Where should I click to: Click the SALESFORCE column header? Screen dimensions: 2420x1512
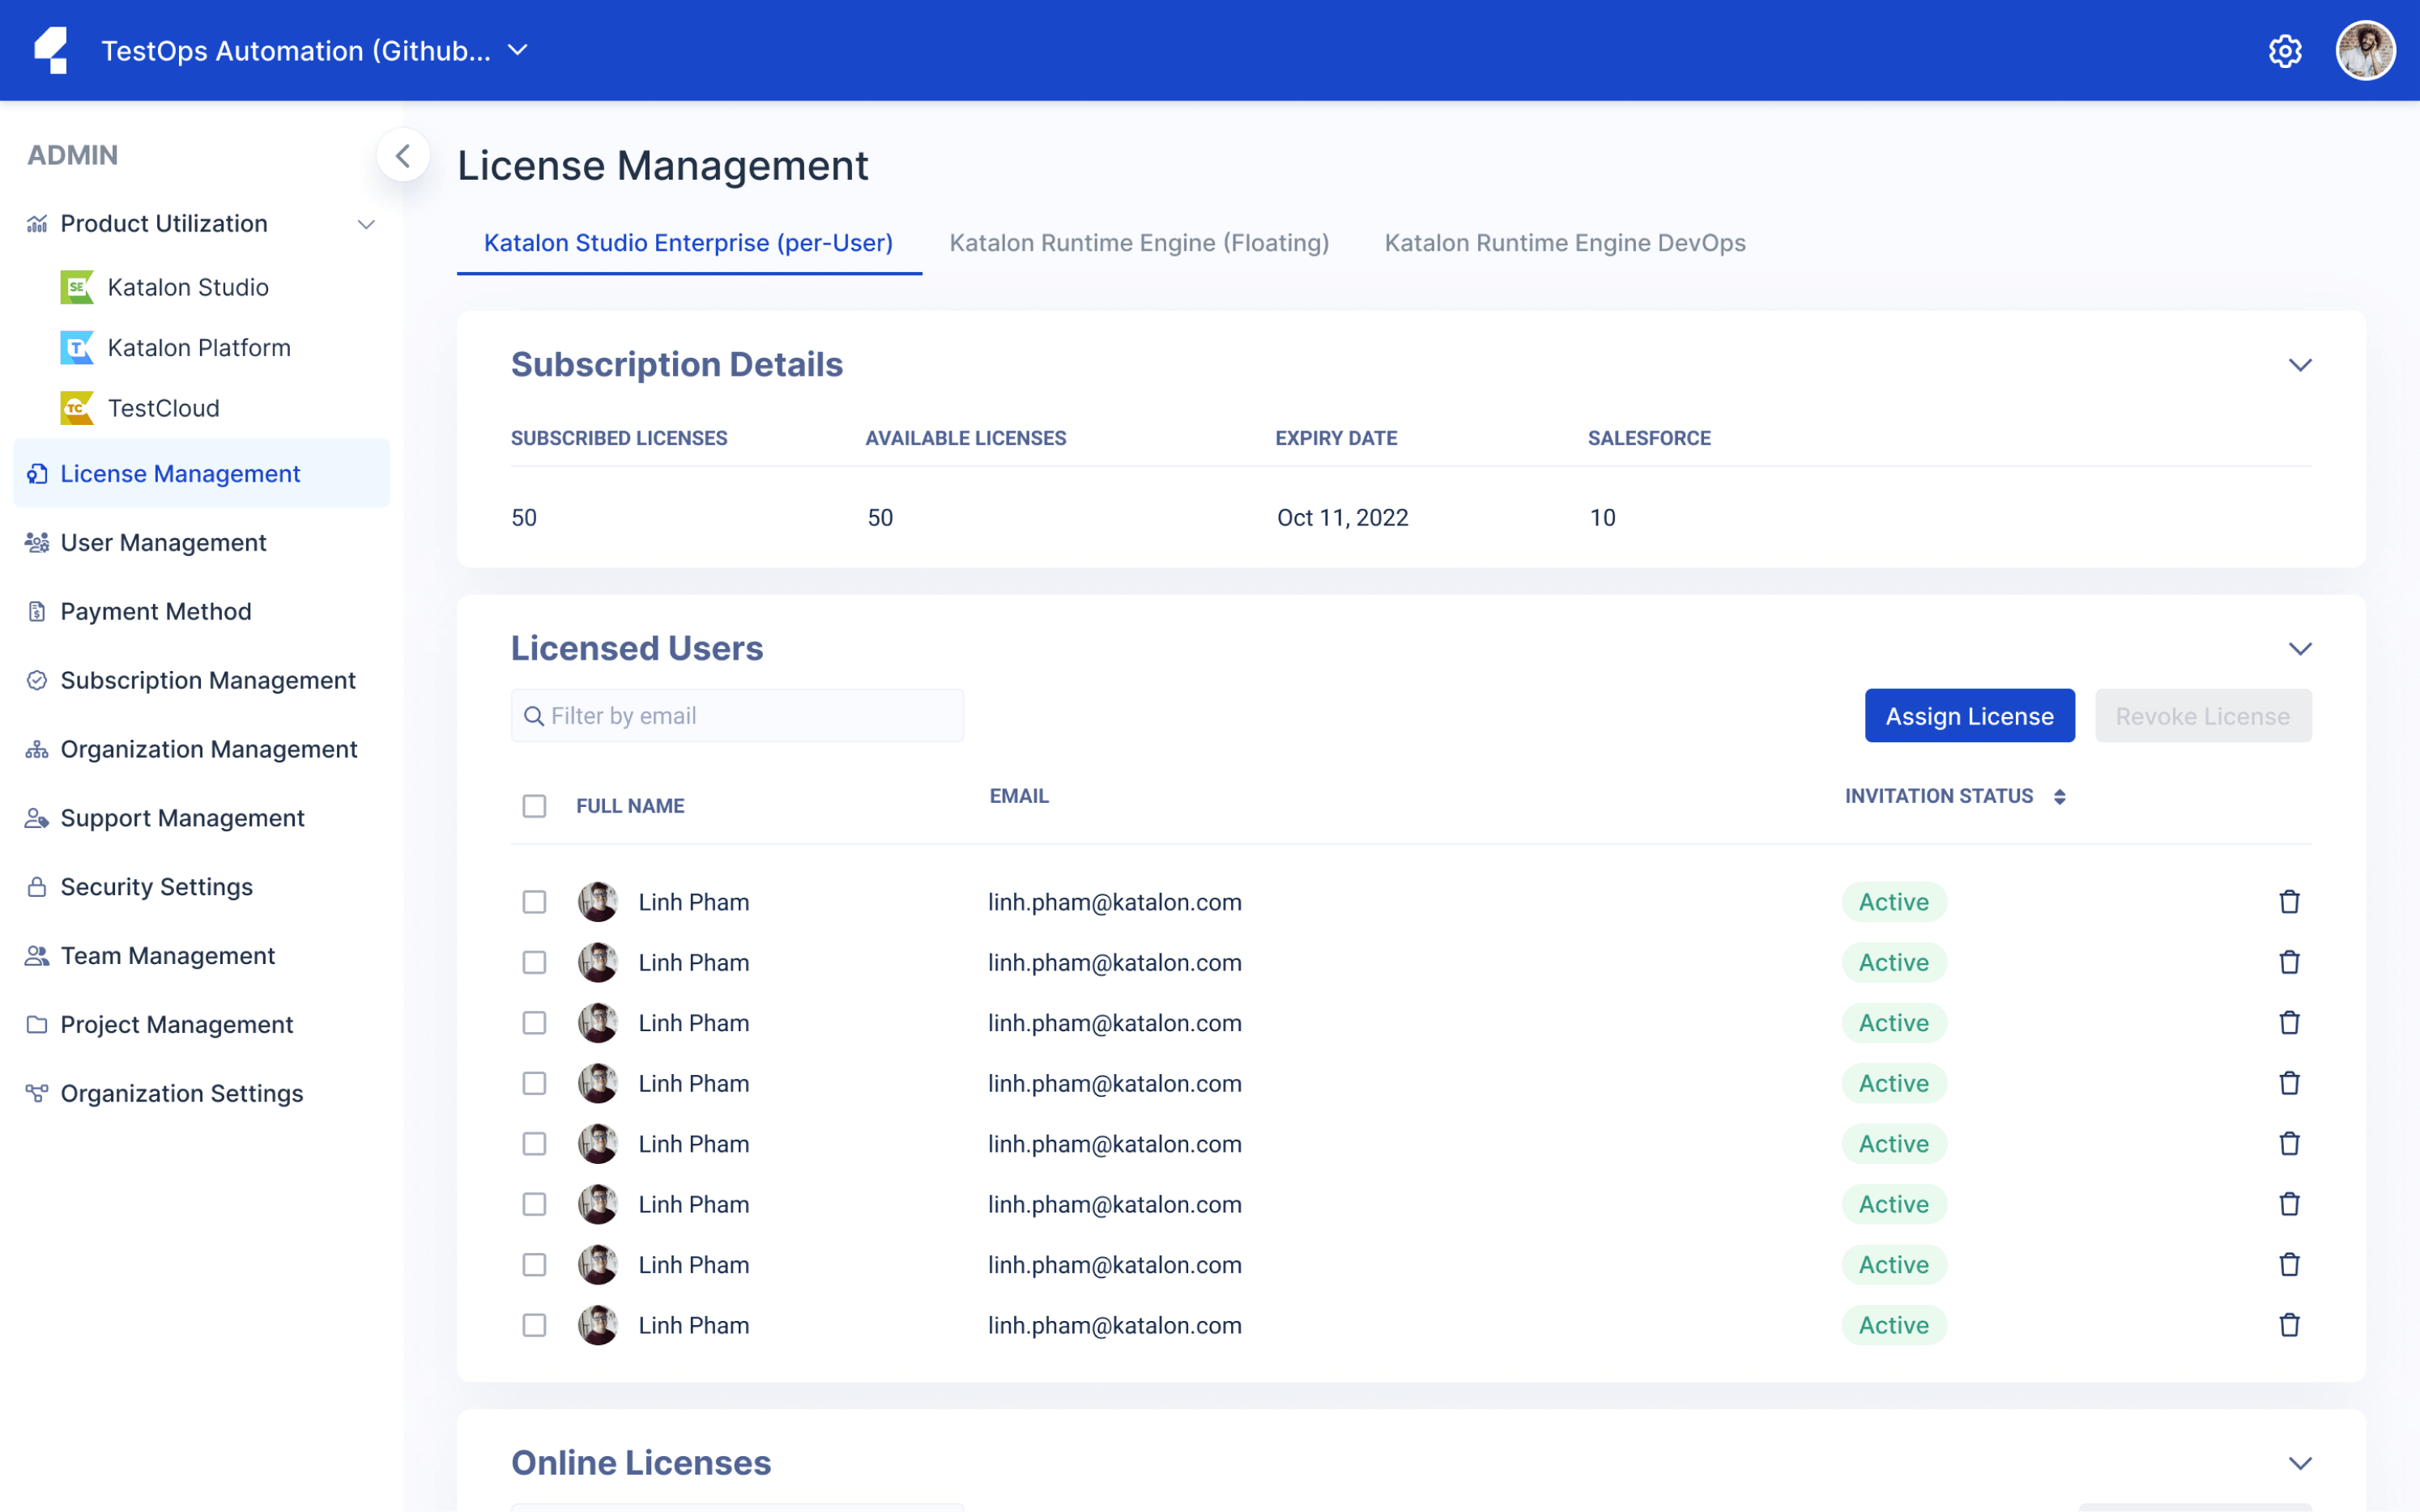point(1649,438)
